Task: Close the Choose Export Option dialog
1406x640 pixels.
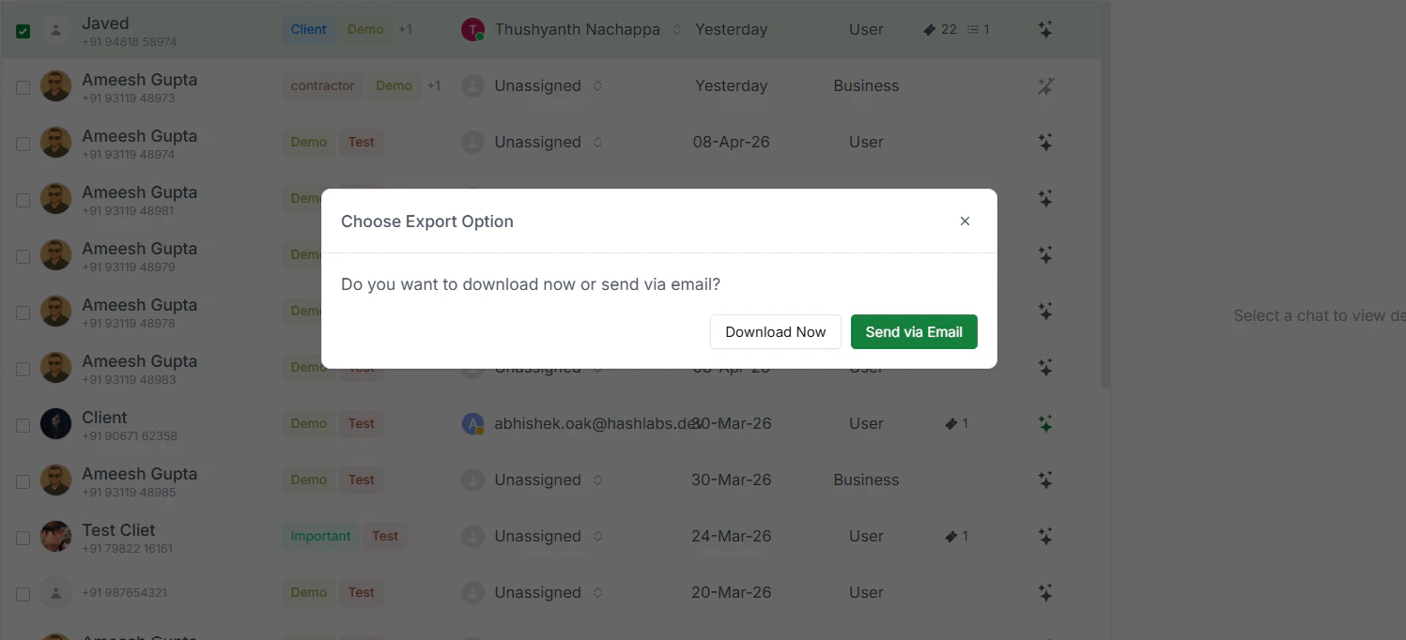Action: [x=965, y=221]
